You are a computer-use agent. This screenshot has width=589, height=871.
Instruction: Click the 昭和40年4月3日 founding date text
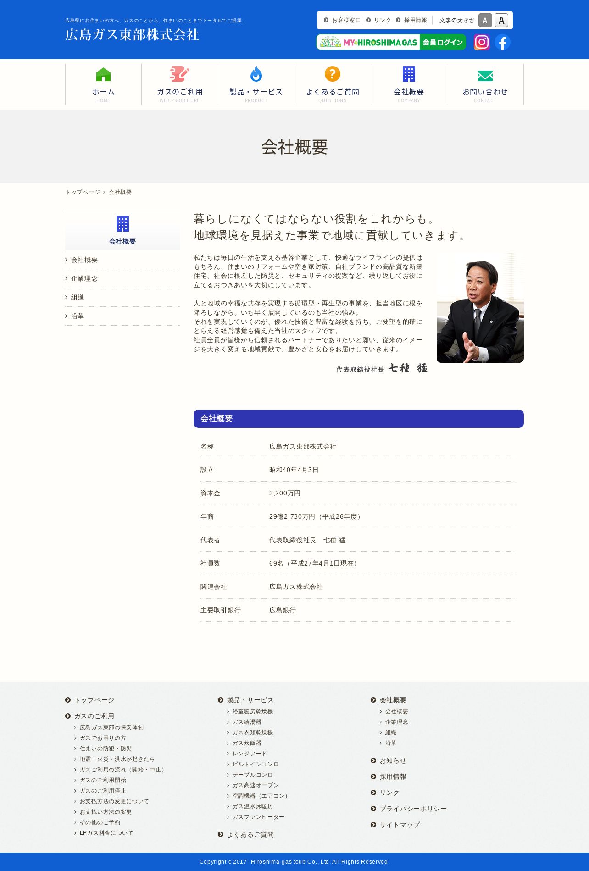[x=294, y=470]
